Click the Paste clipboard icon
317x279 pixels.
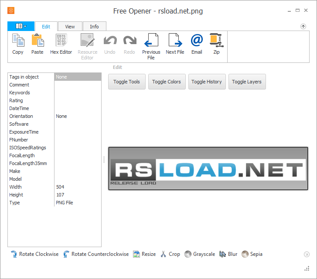pos(37,40)
